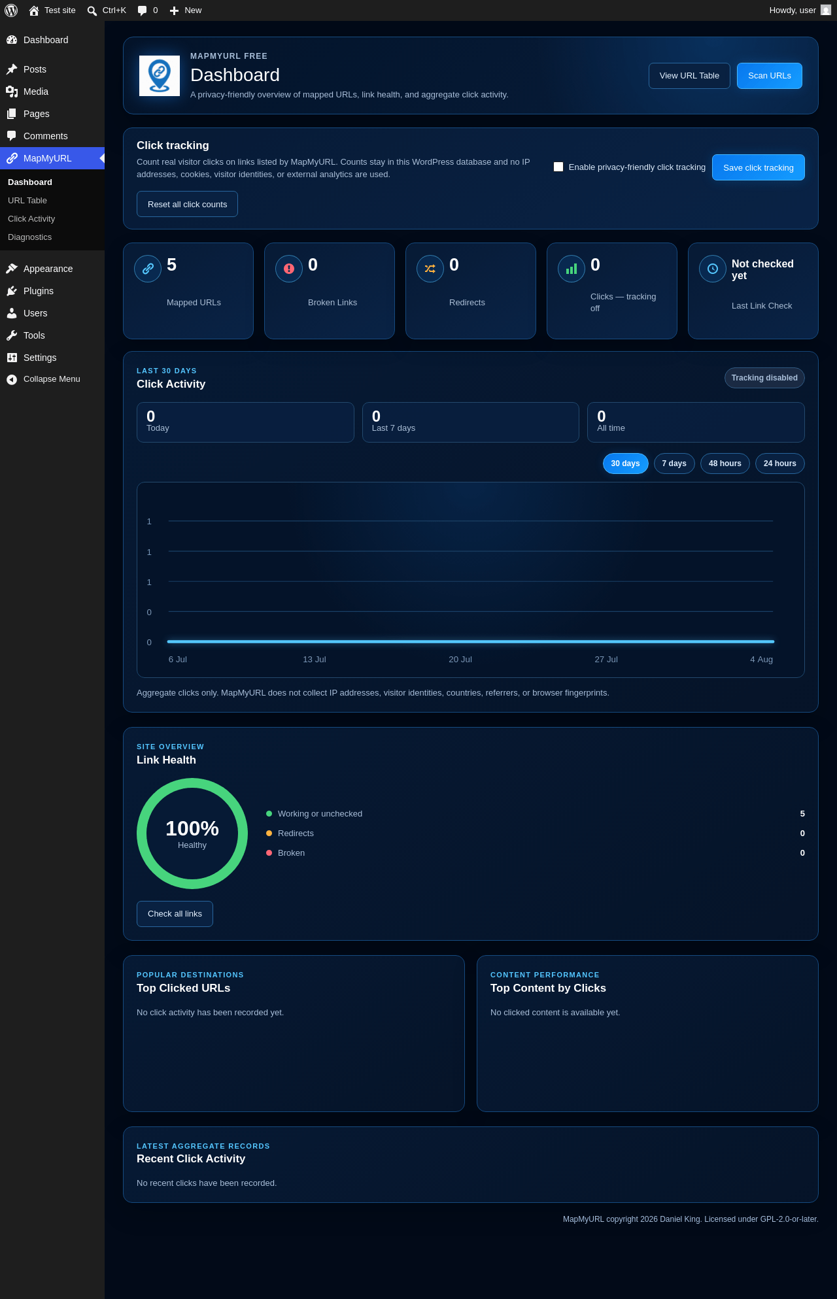
Task: Open the Appearance menu
Action: coord(52,269)
